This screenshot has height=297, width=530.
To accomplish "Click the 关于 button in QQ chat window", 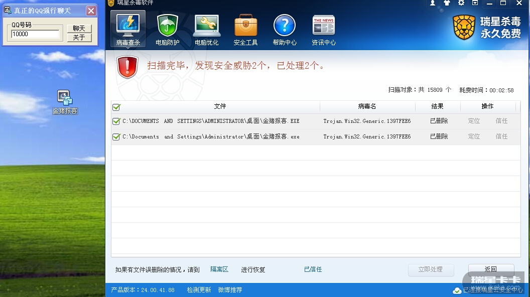I will point(79,38).
